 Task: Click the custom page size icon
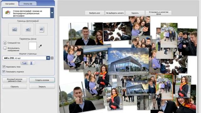click(52, 58)
